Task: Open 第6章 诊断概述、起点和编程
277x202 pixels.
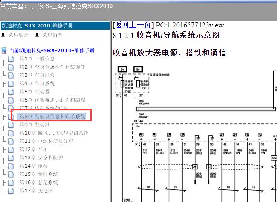Action: [52, 100]
